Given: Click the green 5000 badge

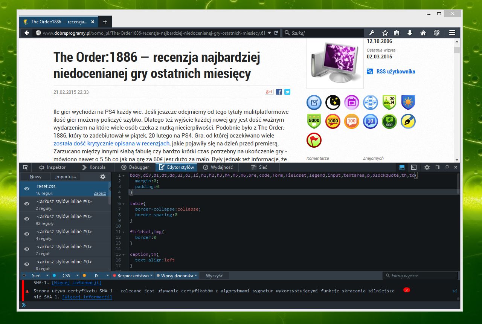Looking at the screenshot, I should pyautogui.click(x=314, y=121).
